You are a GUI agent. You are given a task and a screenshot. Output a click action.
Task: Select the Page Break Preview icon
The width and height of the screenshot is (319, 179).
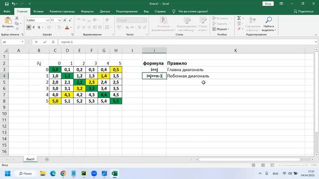(272, 165)
